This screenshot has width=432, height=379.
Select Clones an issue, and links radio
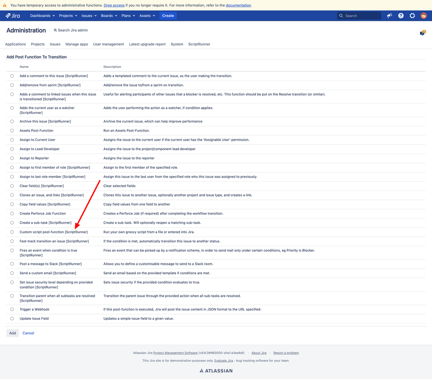coord(12,195)
